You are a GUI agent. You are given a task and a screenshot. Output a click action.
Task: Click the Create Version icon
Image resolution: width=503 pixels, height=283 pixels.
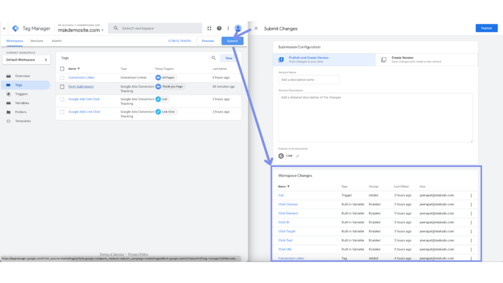[384, 59]
